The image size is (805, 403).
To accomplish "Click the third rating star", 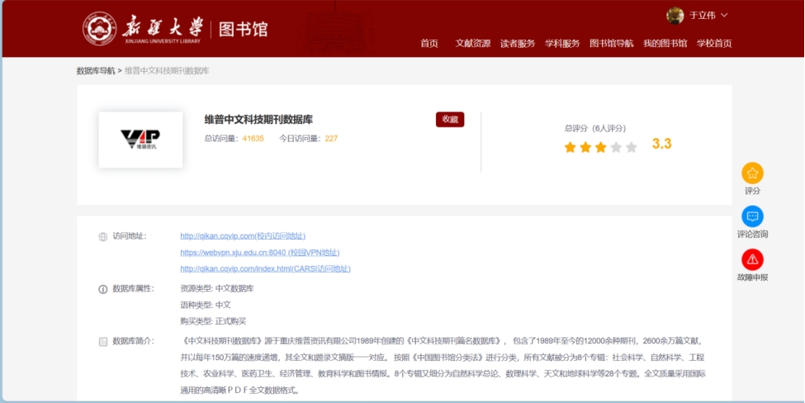I will 601,147.
